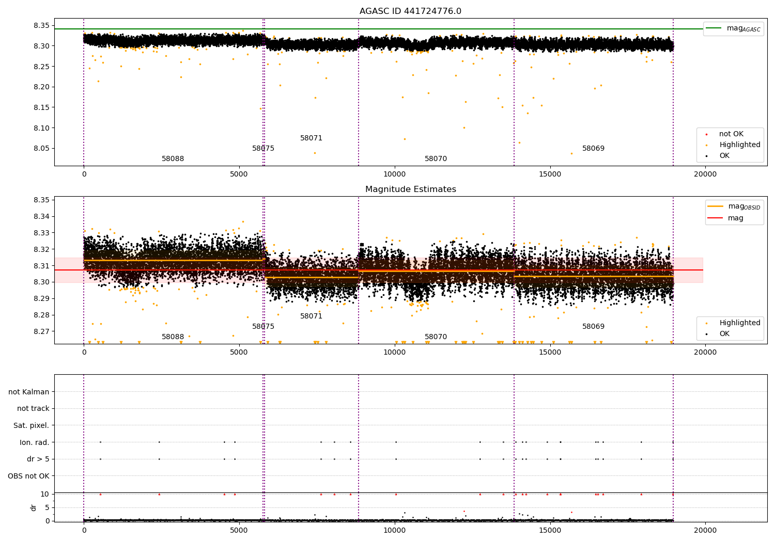Click the 8.29 y-axis tick label

(x=41, y=299)
